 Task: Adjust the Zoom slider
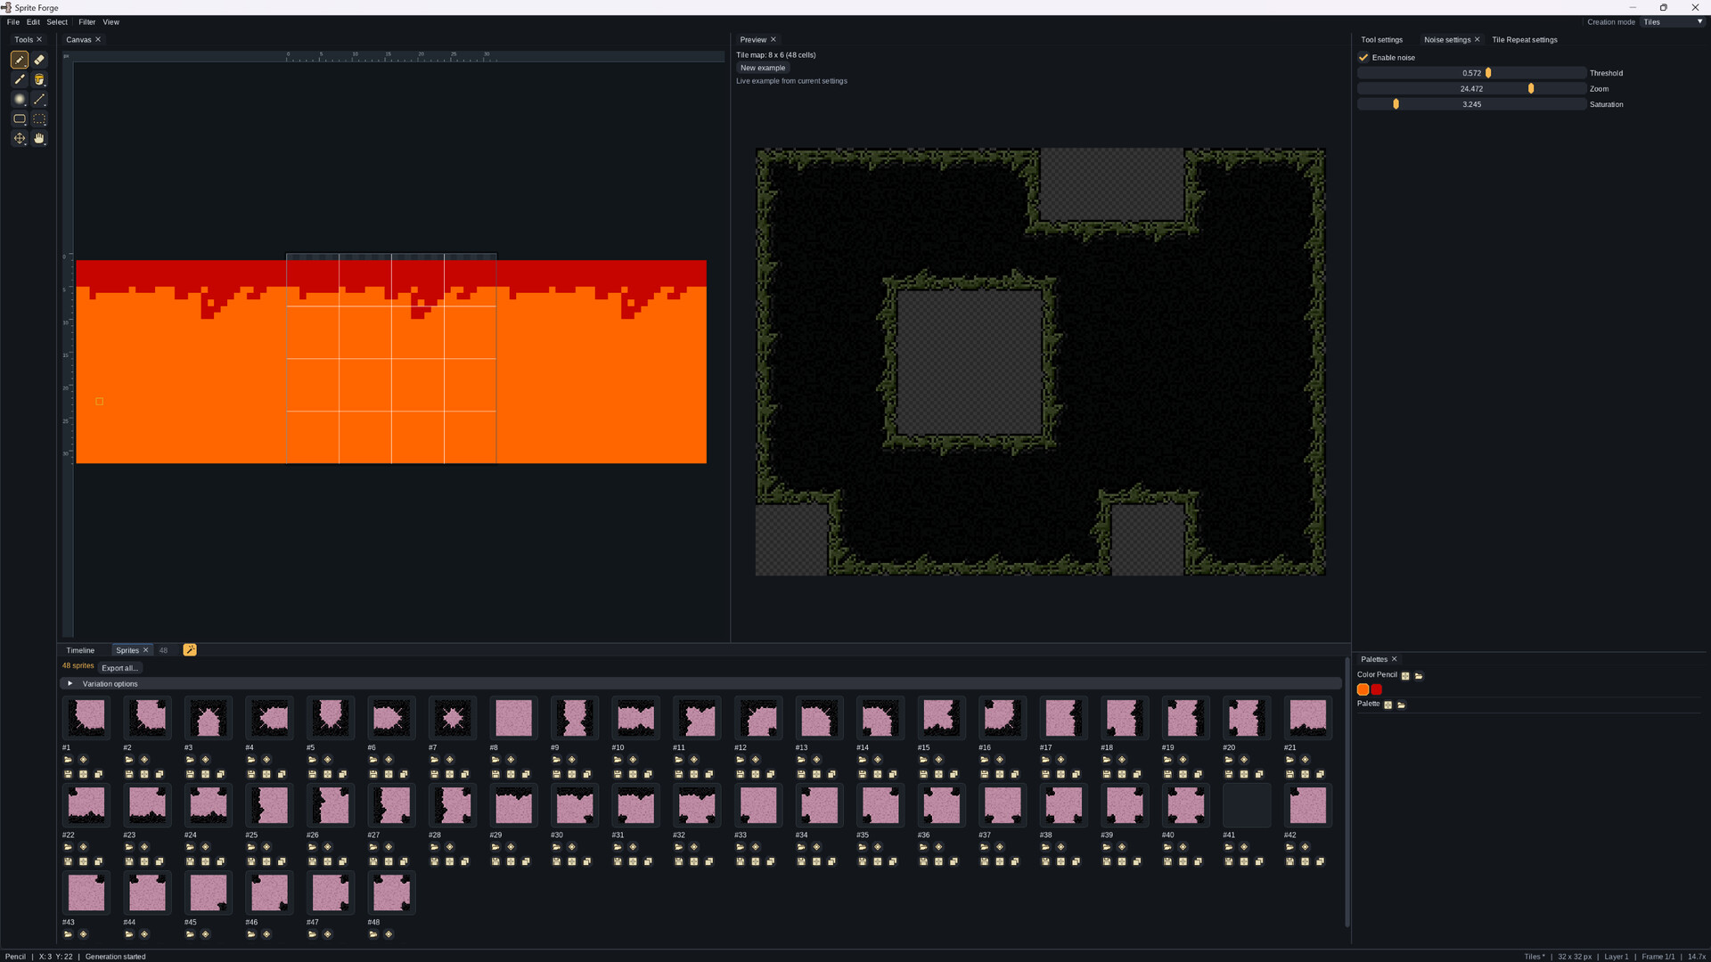1472,89
